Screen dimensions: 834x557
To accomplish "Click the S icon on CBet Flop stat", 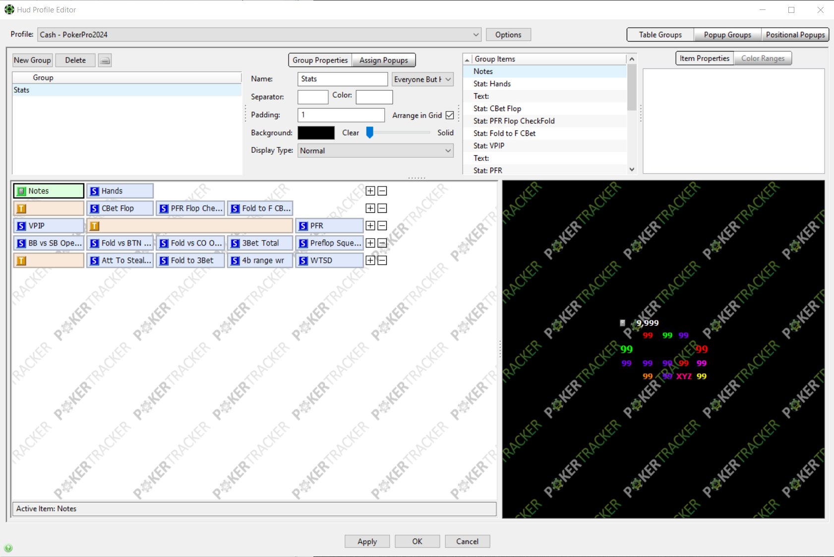I will [x=94, y=208].
